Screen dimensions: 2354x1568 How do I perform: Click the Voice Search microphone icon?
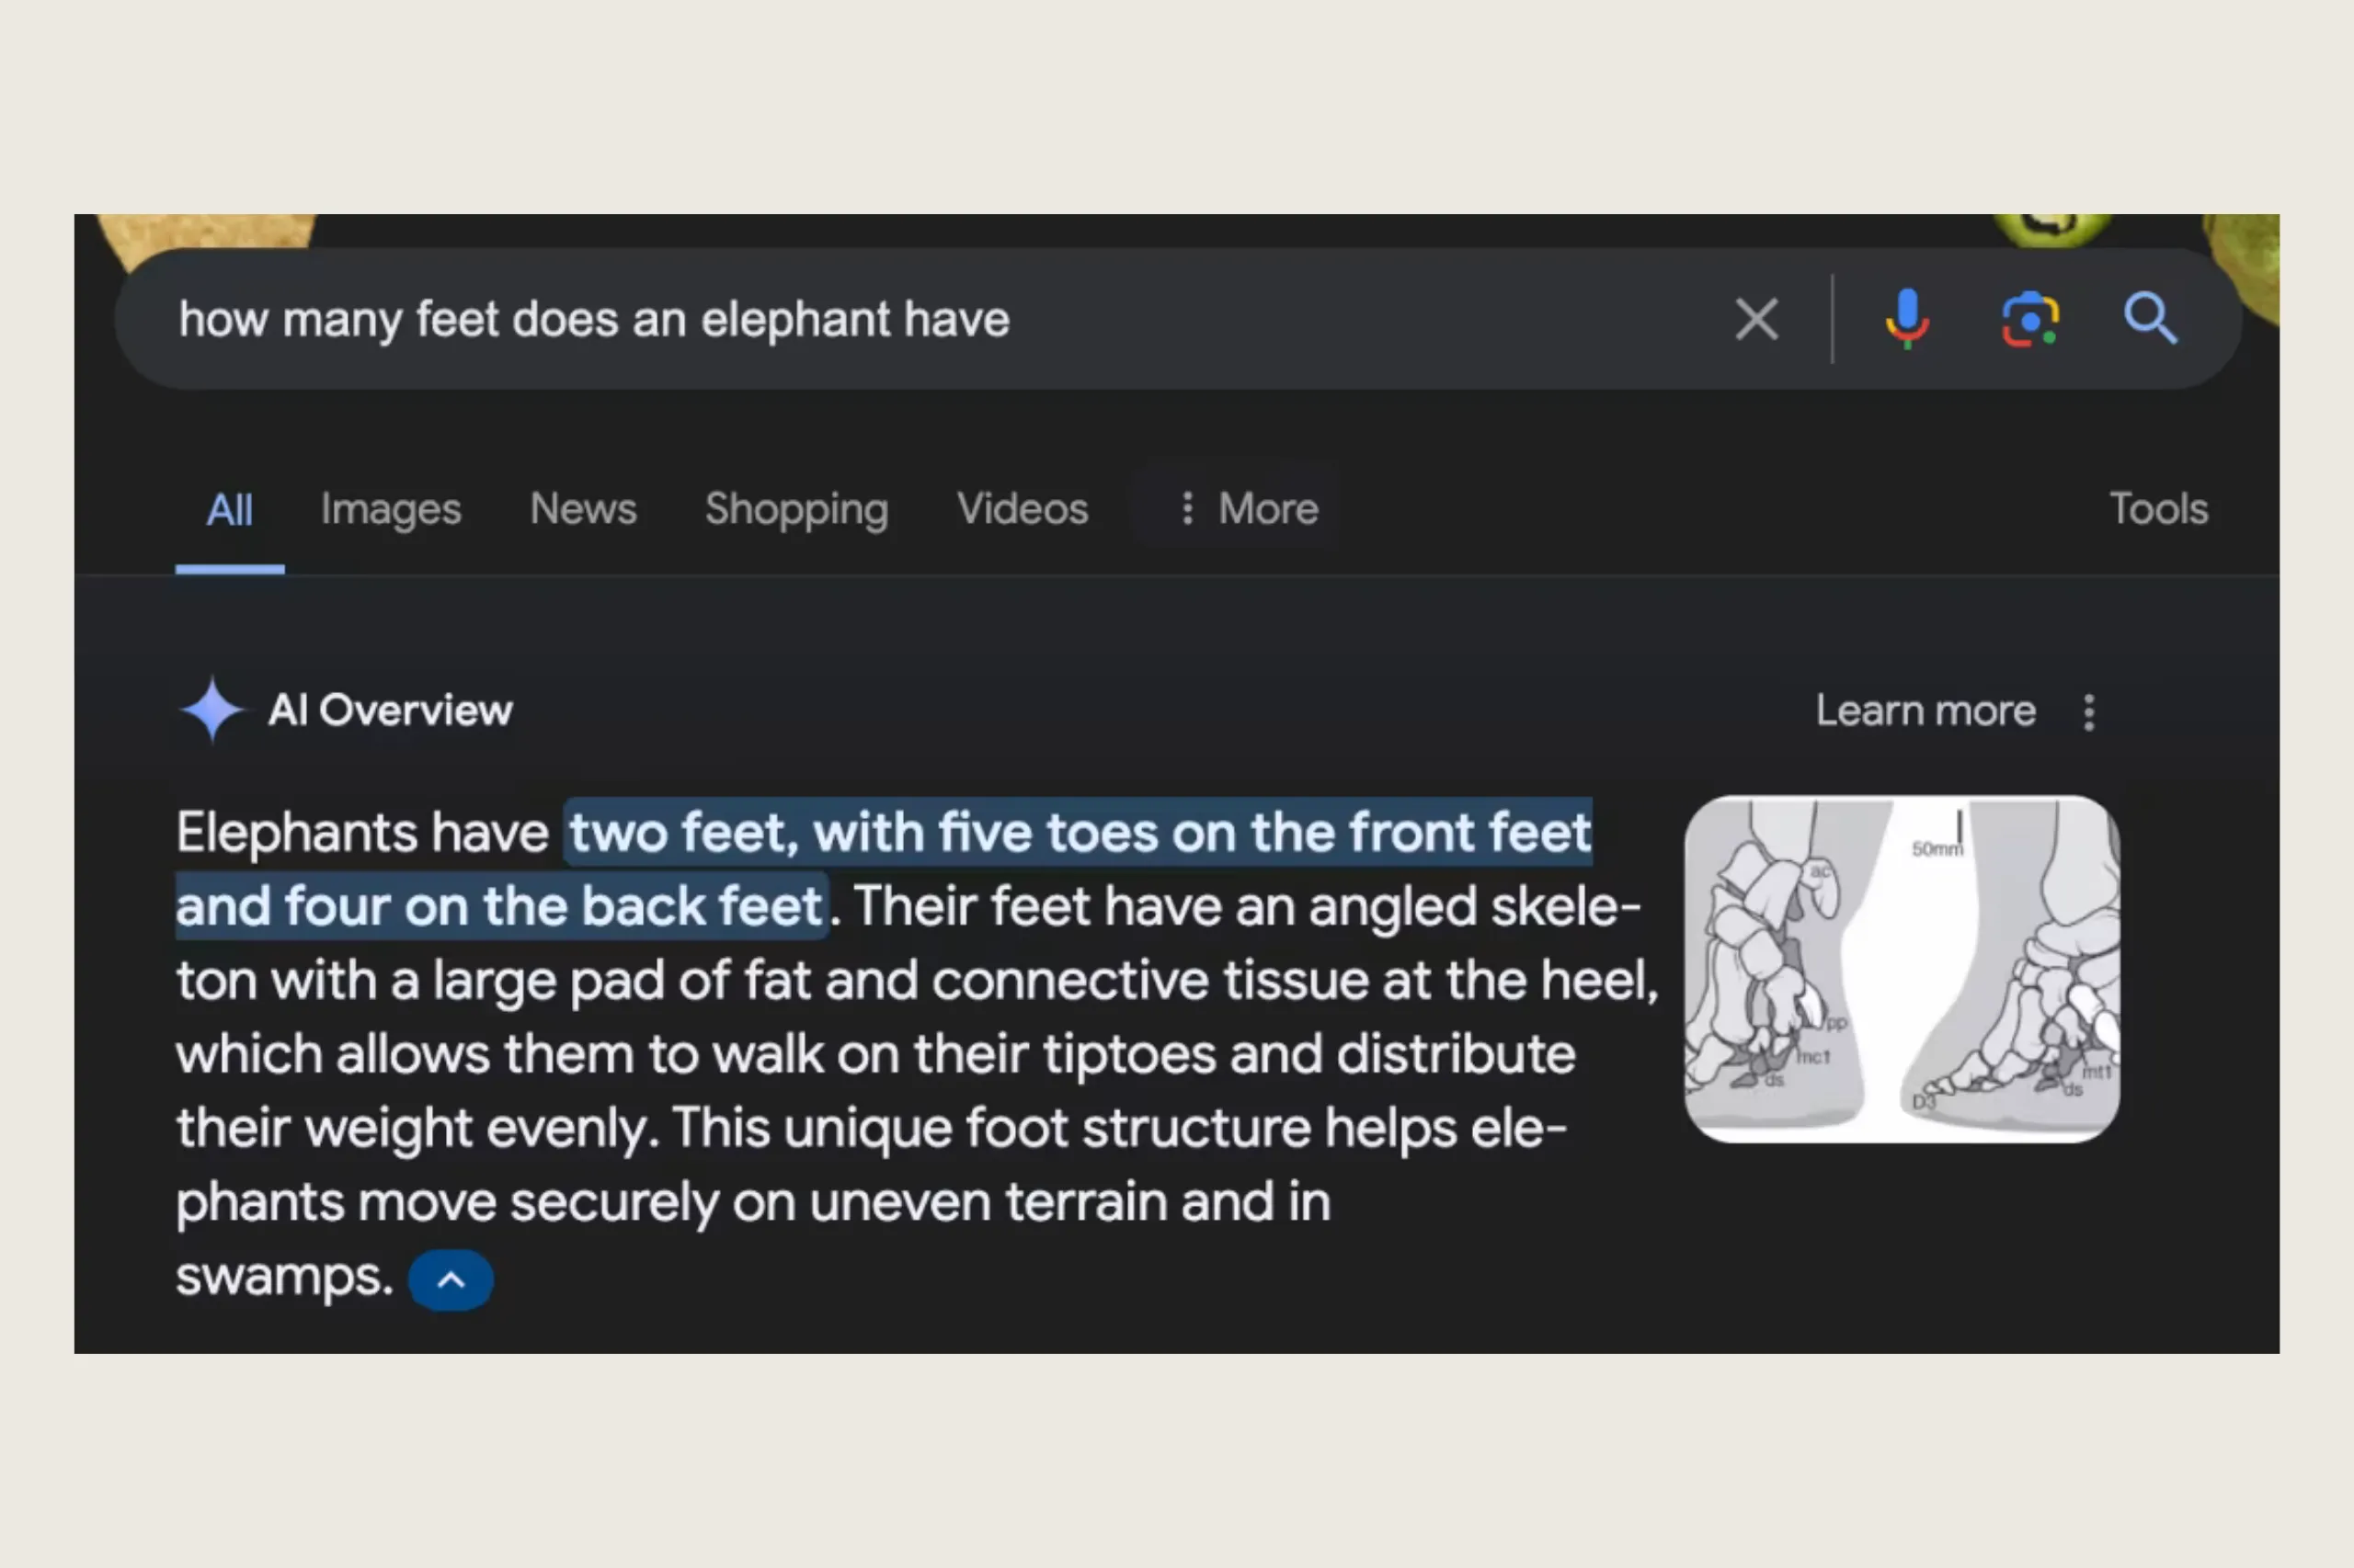pos(1906,319)
